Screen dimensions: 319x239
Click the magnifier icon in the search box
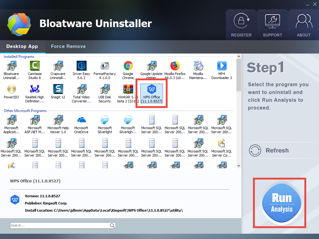tap(112, 225)
